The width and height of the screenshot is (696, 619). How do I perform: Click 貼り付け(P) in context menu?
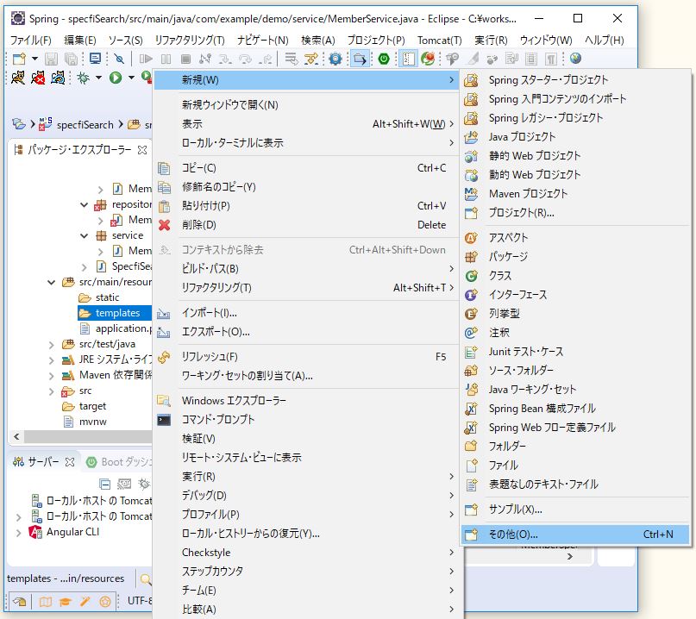click(306, 206)
